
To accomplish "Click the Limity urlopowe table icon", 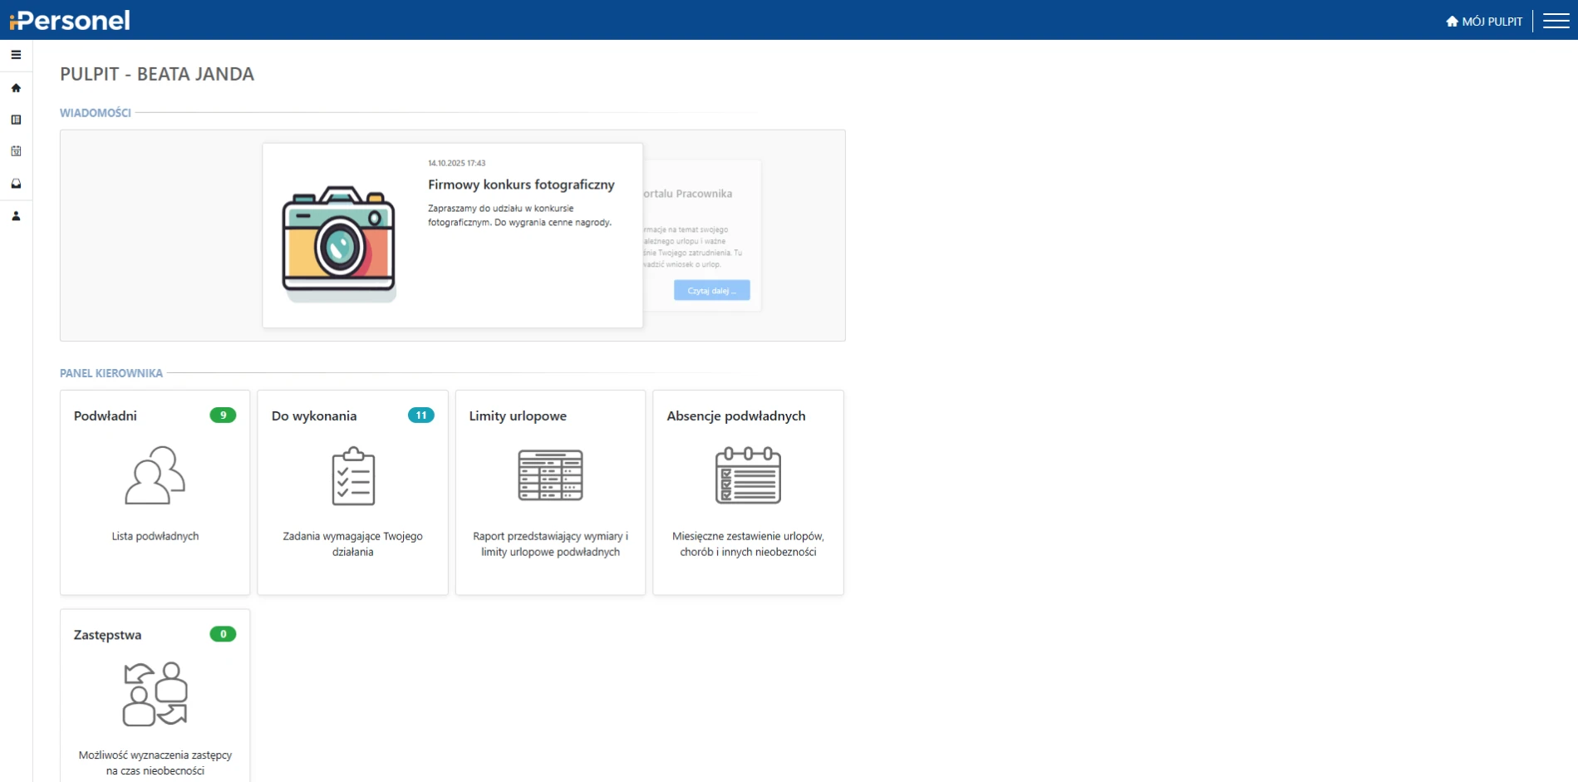I will 550,475.
